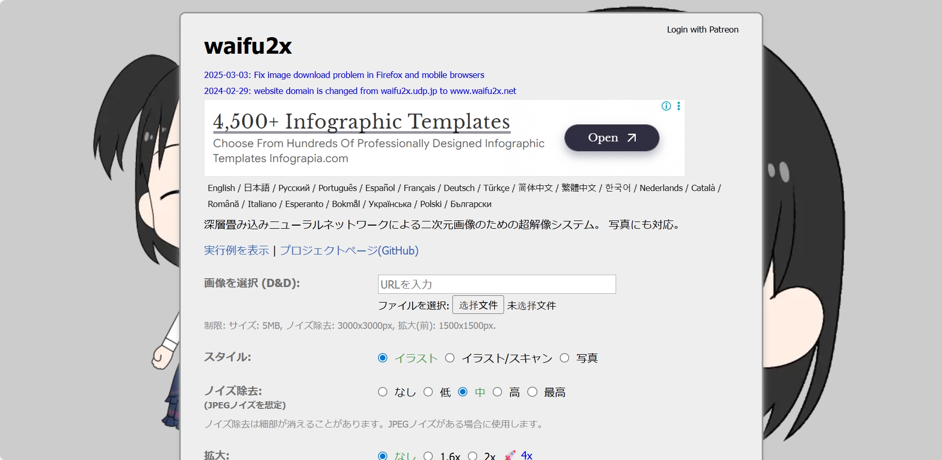Click the ノイズ除去 label
The image size is (942, 460).
pyautogui.click(x=233, y=391)
